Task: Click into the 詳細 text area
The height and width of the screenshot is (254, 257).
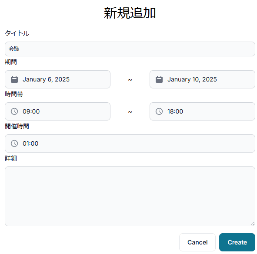Action: pyautogui.click(x=130, y=196)
